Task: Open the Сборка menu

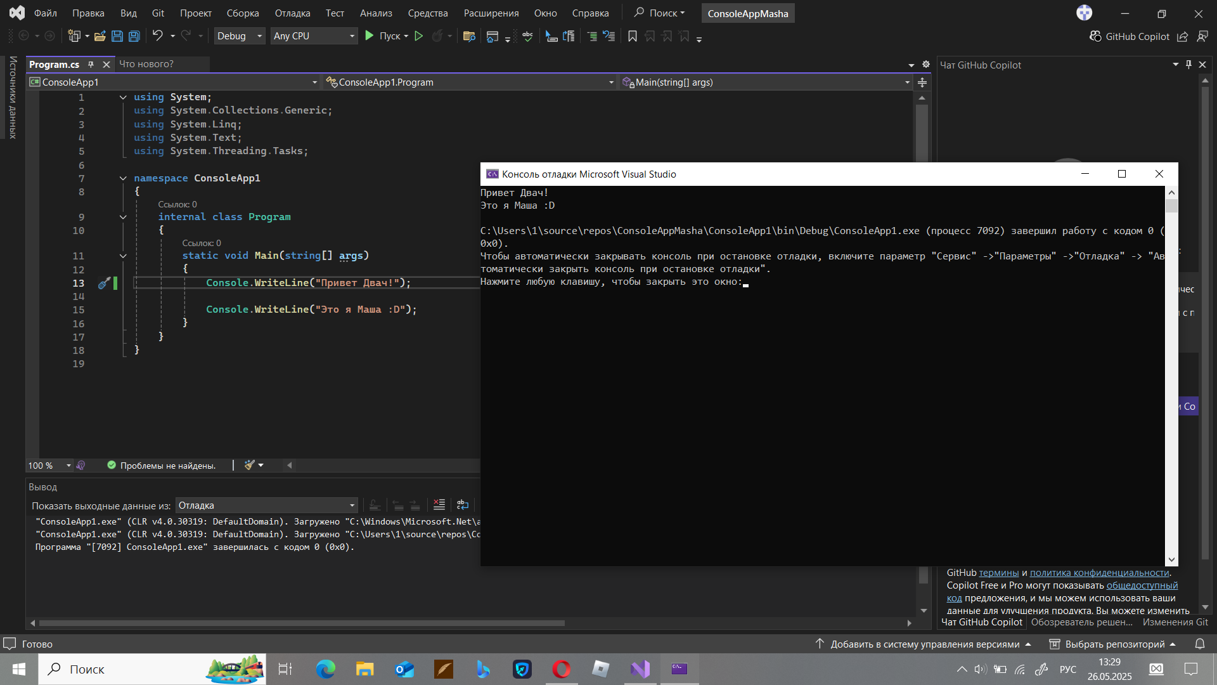Action: 243,13
